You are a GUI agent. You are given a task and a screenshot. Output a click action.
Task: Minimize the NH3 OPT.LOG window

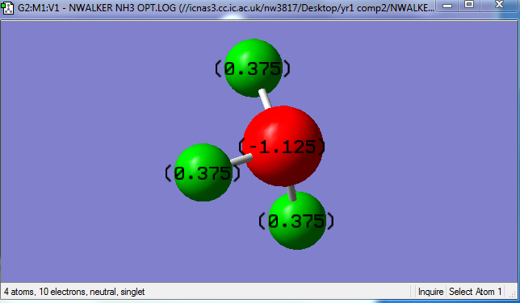(x=447, y=6)
